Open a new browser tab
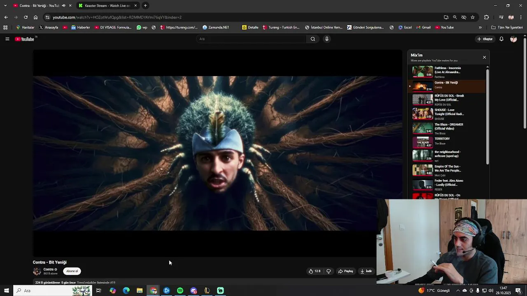This screenshot has width=527, height=296. 145,6
